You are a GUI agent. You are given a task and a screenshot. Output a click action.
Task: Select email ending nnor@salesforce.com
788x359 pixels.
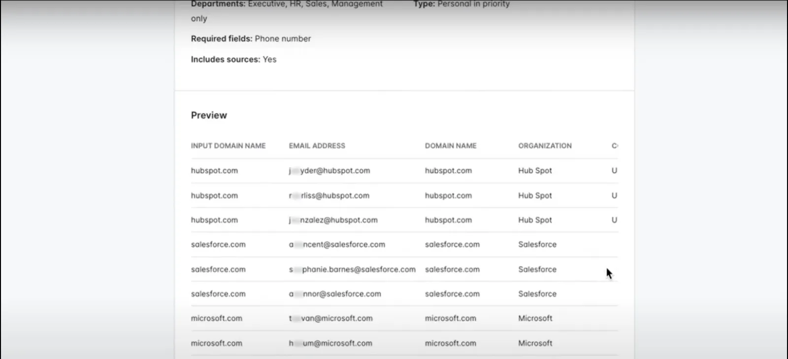[335, 294]
